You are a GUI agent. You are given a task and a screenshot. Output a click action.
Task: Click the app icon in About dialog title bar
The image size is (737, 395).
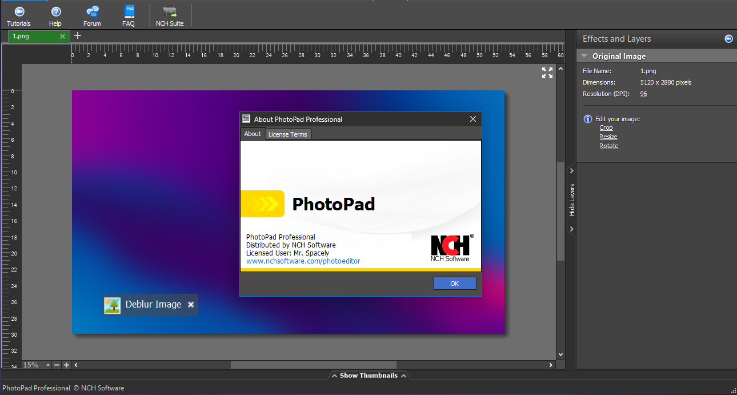click(246, 119)
